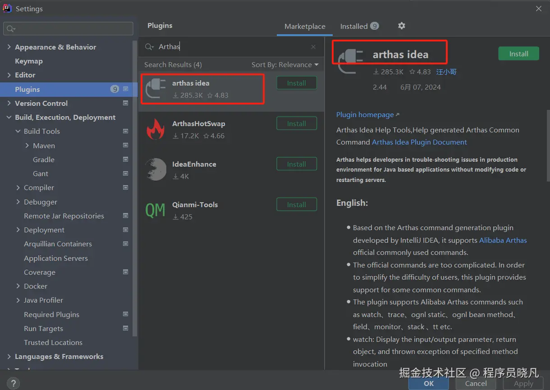Click the ArthasHotSwap flame icon
The height and width of the screenshot is (390, 550).
pos(156,129)
